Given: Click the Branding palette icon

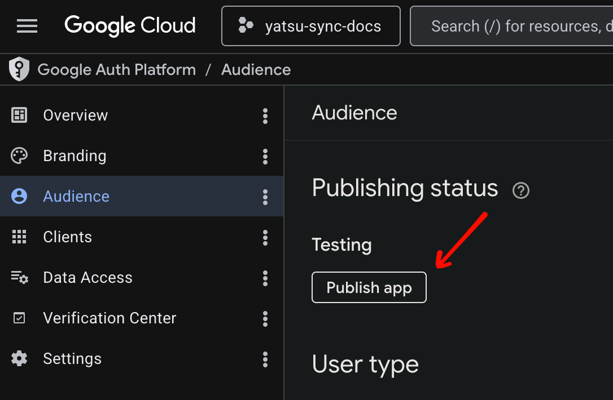Looking at the screenshot, I should coord(19,155).
